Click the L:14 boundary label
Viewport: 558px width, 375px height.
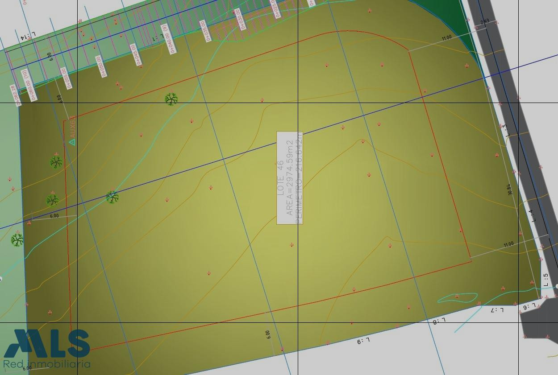click(x=27, y=37)
